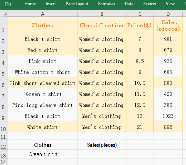This screenshot has width=186, height=165.
Task: Click the Classification header cell
Action: pos(102,25)
